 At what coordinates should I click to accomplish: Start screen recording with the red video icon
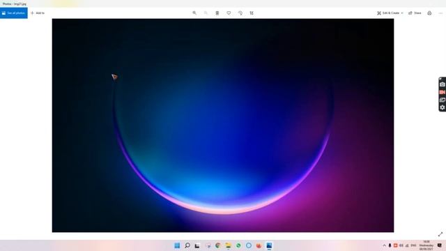pos(443,92)
